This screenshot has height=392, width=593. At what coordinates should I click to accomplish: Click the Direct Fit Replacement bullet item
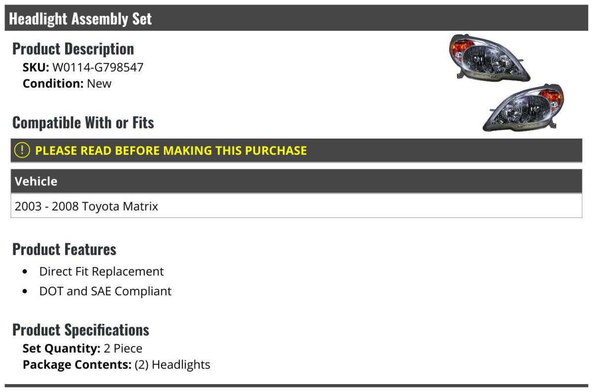[101, 272]
